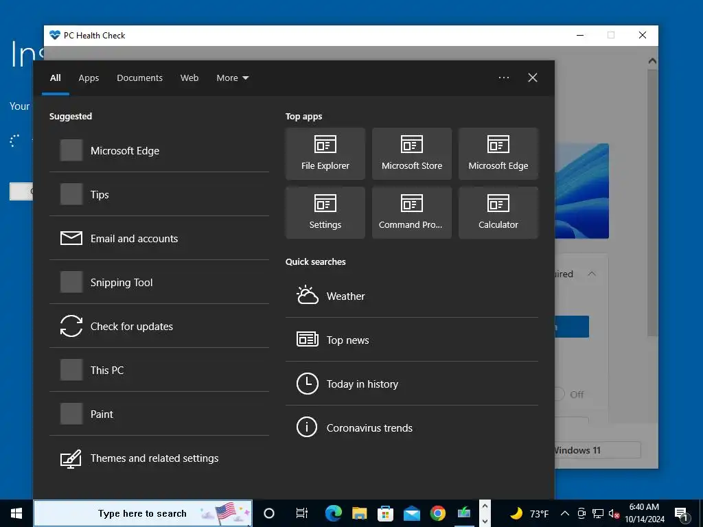Image resolution: width=703 pixels, height=527 pixels.
Task: Open Tips from Suggested list
Action: click(159, 194)
